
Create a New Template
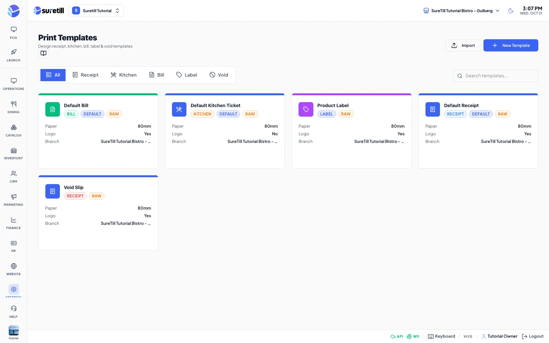[511, 45]
